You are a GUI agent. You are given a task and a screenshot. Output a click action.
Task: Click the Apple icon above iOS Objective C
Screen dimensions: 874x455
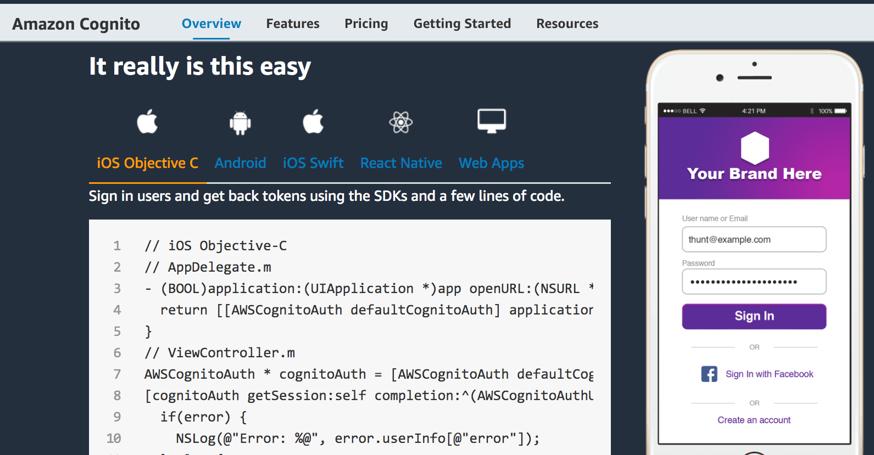click(147, 121)
